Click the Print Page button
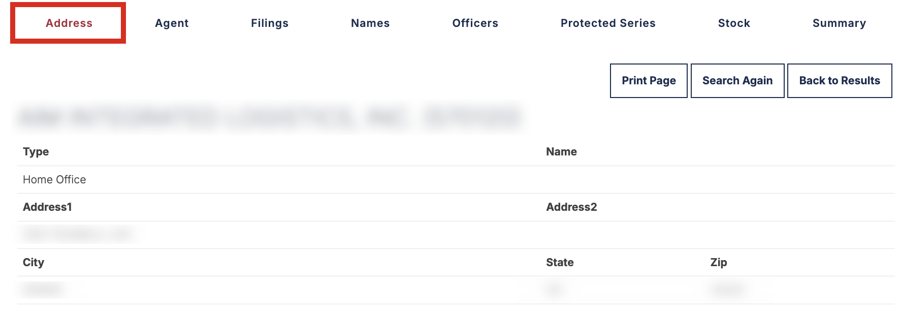Image resolution: width=900 pixels, height=320 pixels. (649, 81)
